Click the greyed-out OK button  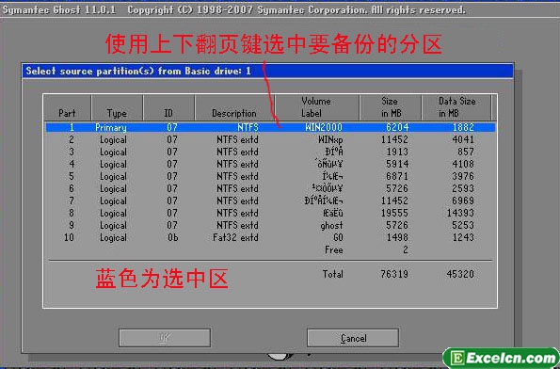point(165,338)
